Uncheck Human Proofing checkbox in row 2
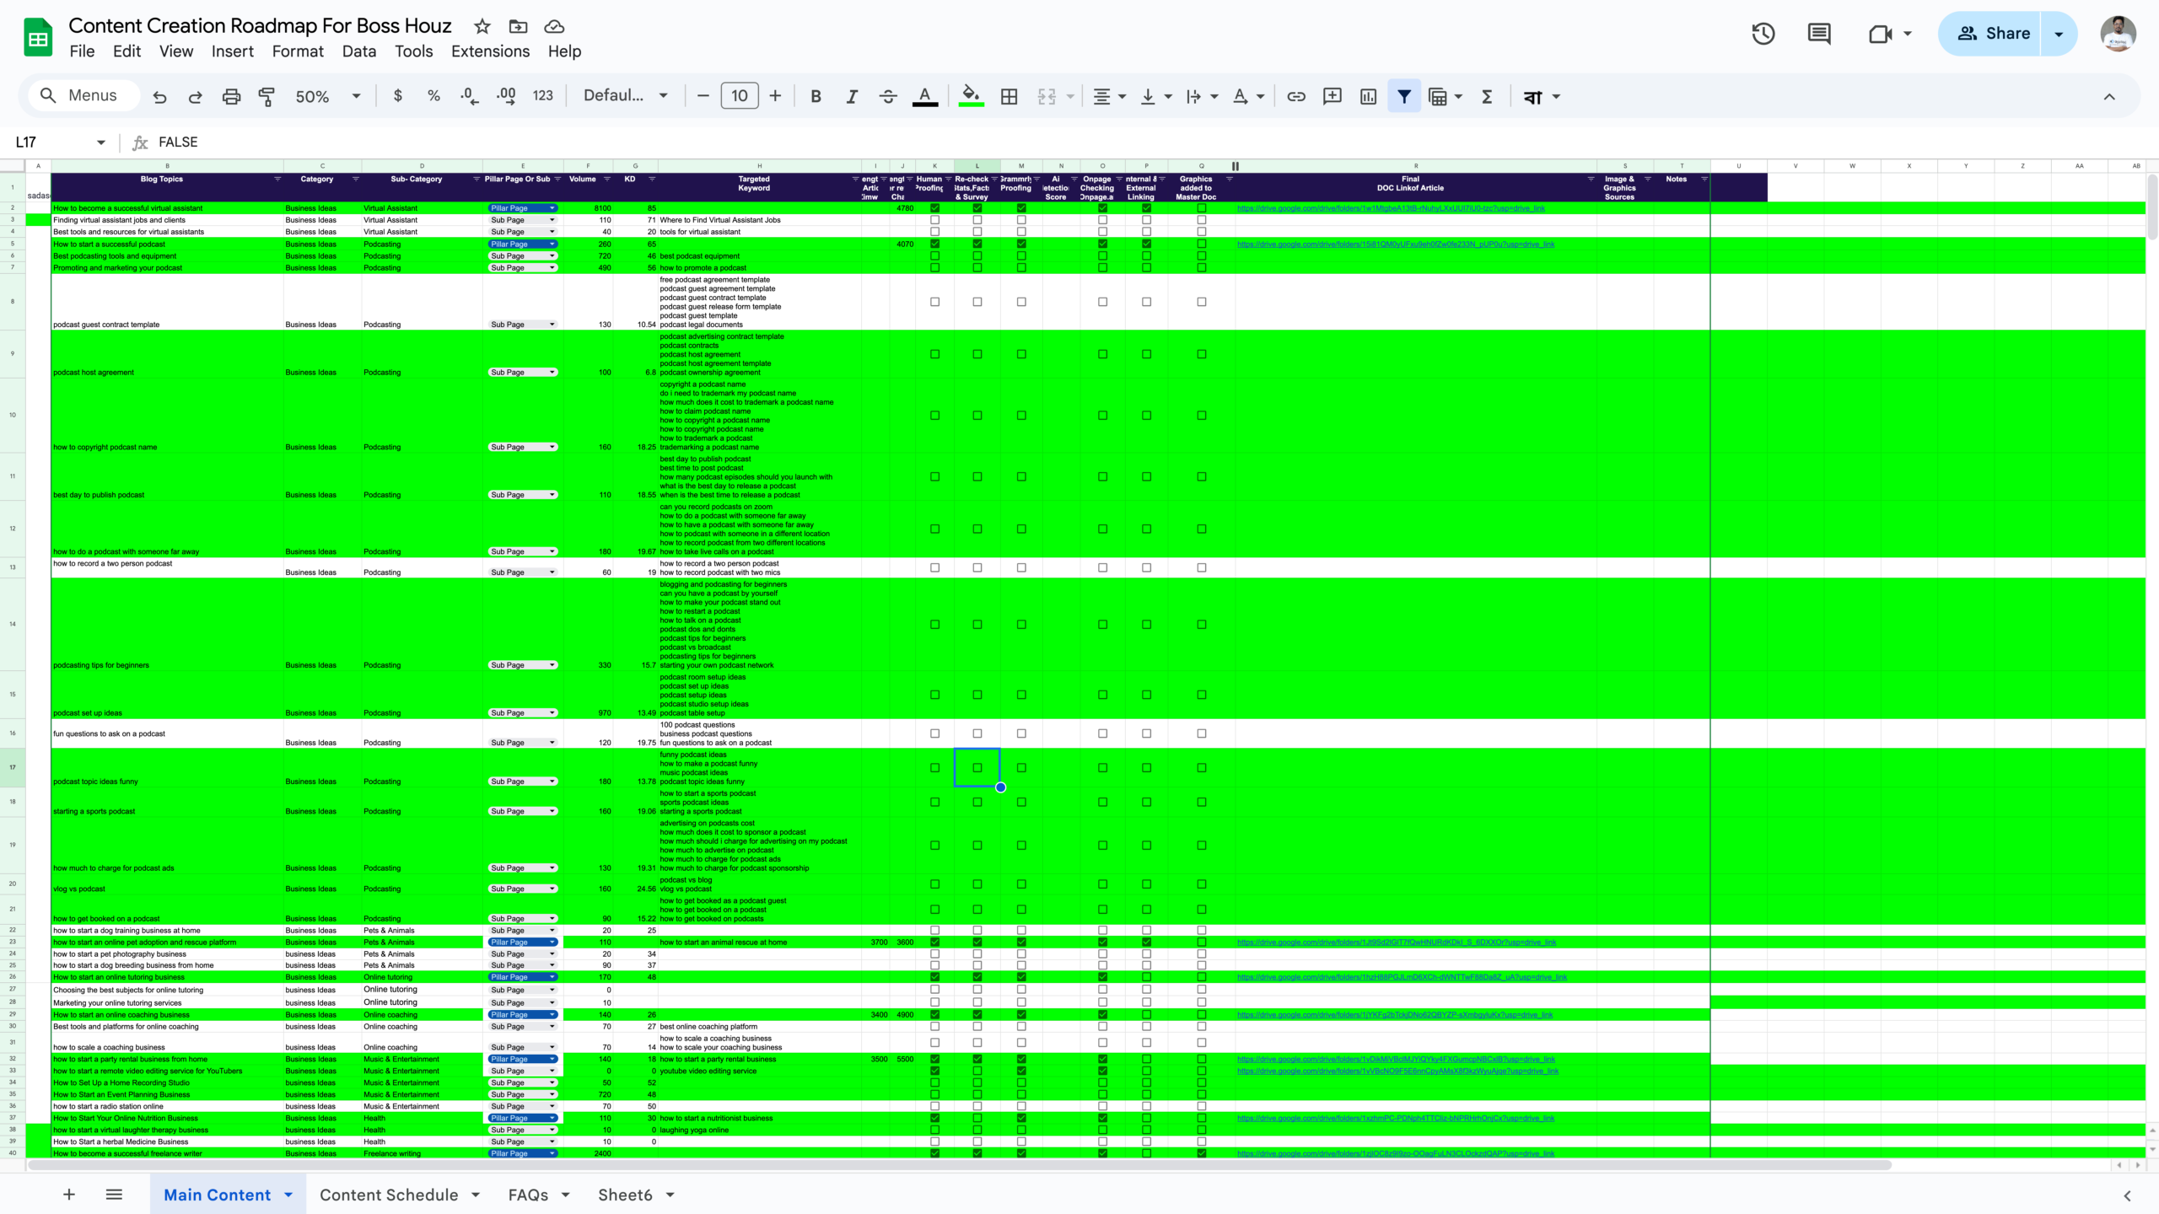The height and width of the screenshot is (1214, 2159). 934,208
